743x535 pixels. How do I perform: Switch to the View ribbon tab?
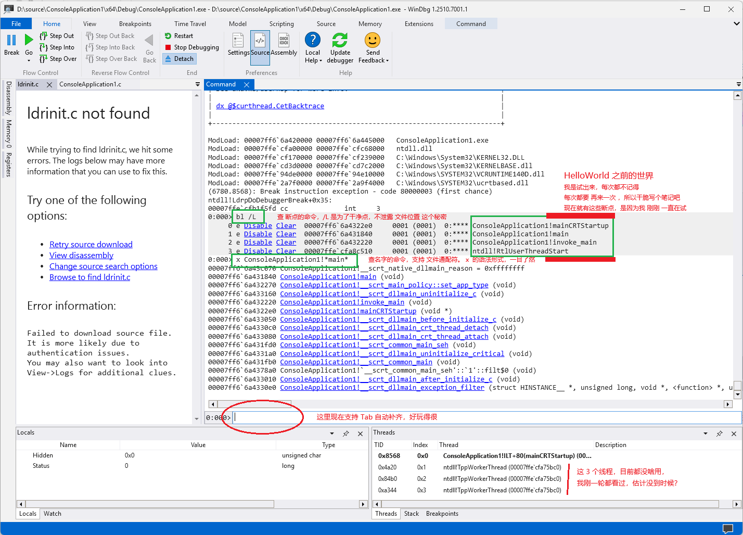pyautogui.click(x=89, y=24)
